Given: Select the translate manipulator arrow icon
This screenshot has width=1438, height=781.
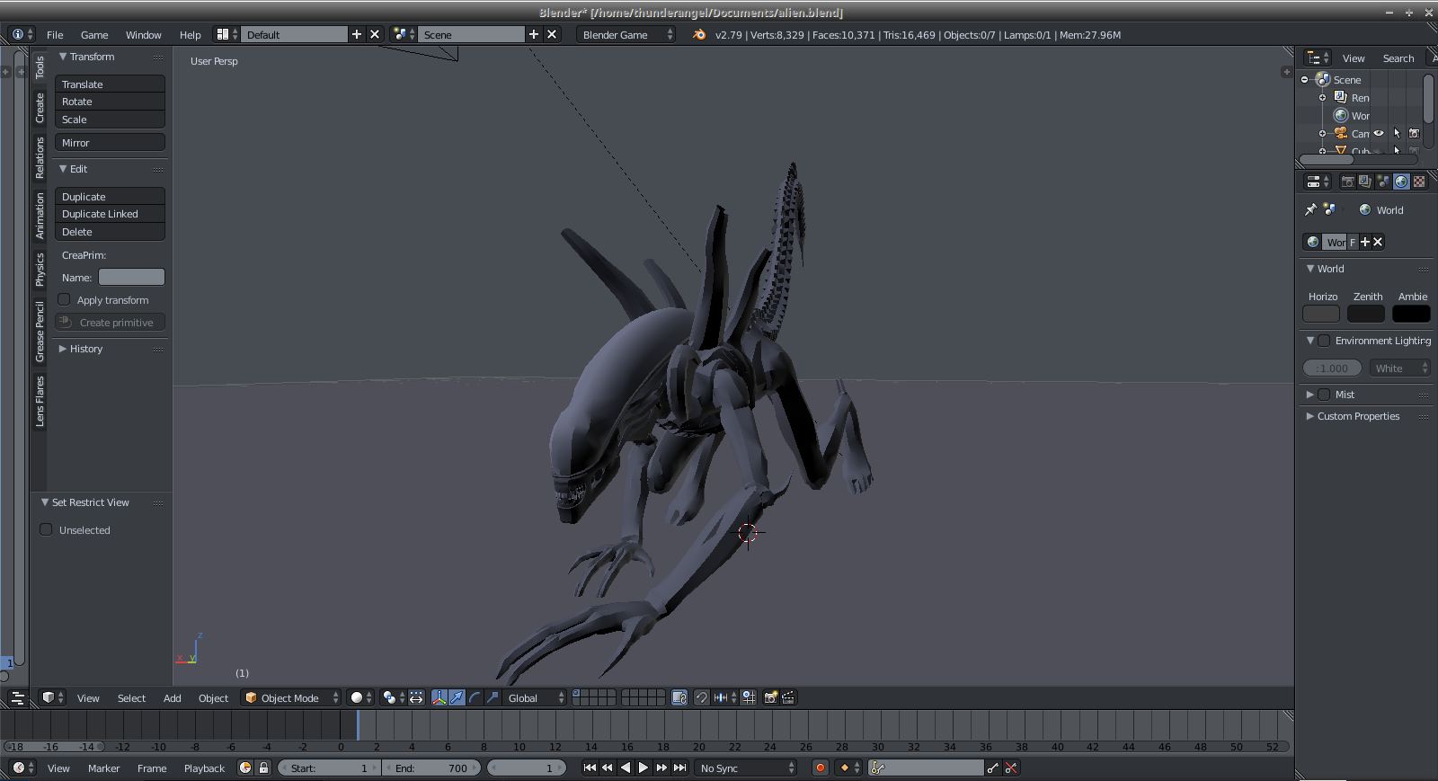Looking at the screenshot, I should [457, 697].
